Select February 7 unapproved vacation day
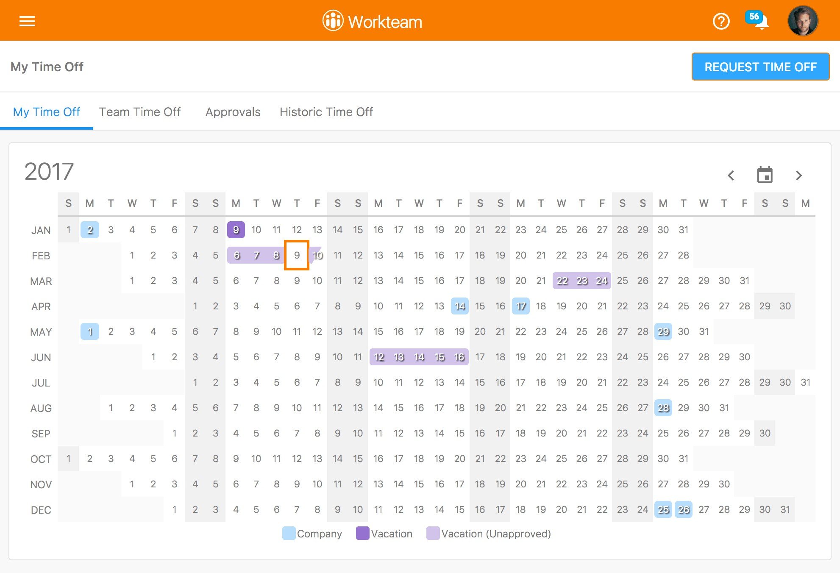 pyautogui.click(x=256, y=255)
